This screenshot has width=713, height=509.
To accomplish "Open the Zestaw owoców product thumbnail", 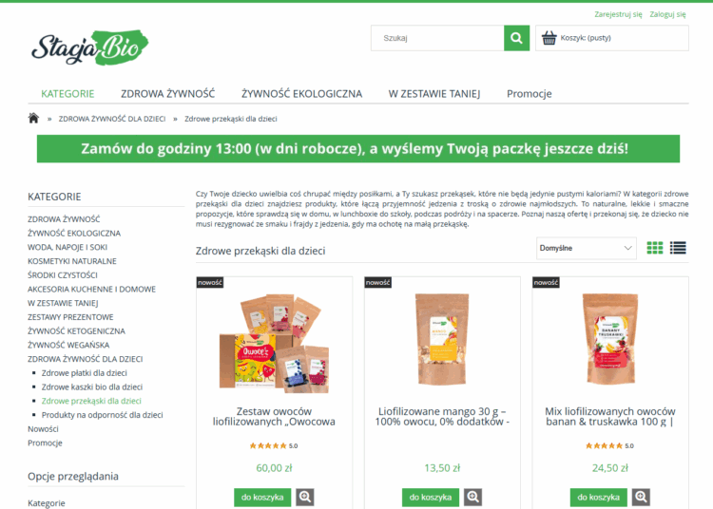I will point(274,343).
